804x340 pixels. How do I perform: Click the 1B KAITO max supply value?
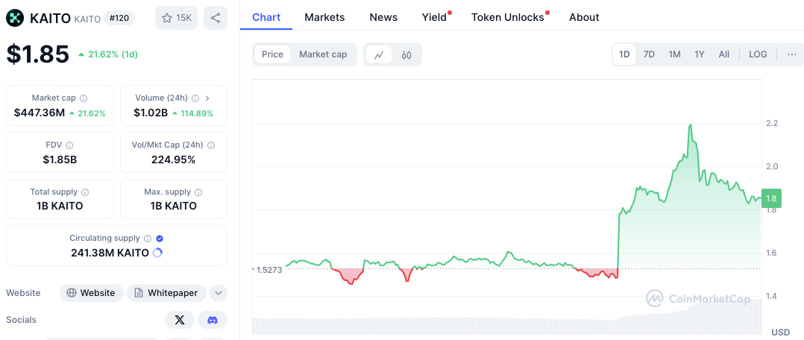point(173,206)
